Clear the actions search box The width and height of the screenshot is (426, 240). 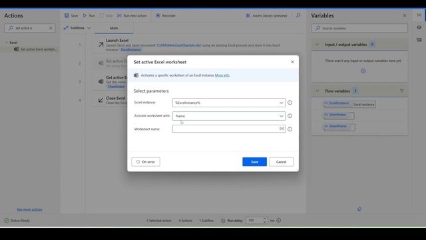click(51, 28)
